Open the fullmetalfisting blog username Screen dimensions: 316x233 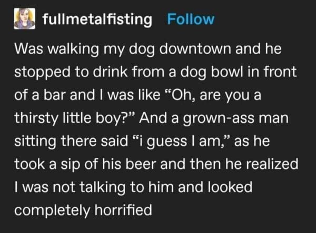pos(96,19)
